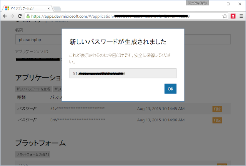Delete the password created at 10:14:45 AM
Viewport: 246px width, 166px height.
click(x=217, y=109)
